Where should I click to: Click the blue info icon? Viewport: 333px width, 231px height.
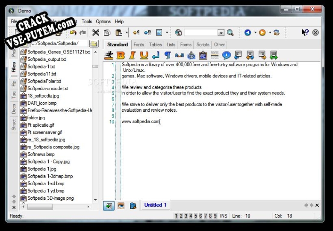[226, 55]
